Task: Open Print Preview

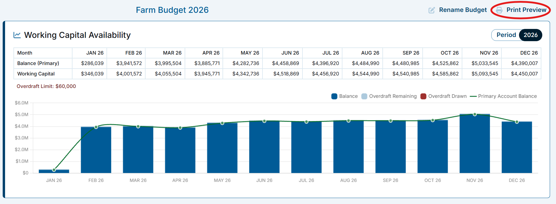Action: [x=526, y=10]
